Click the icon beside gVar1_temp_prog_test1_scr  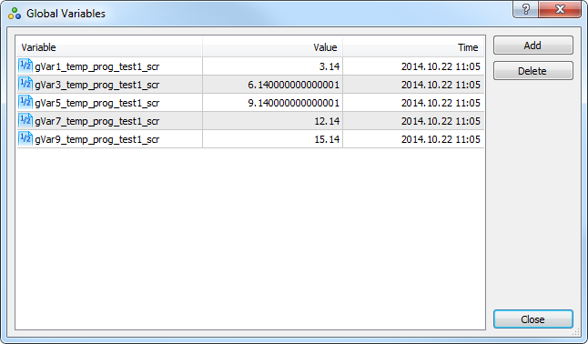25,66
